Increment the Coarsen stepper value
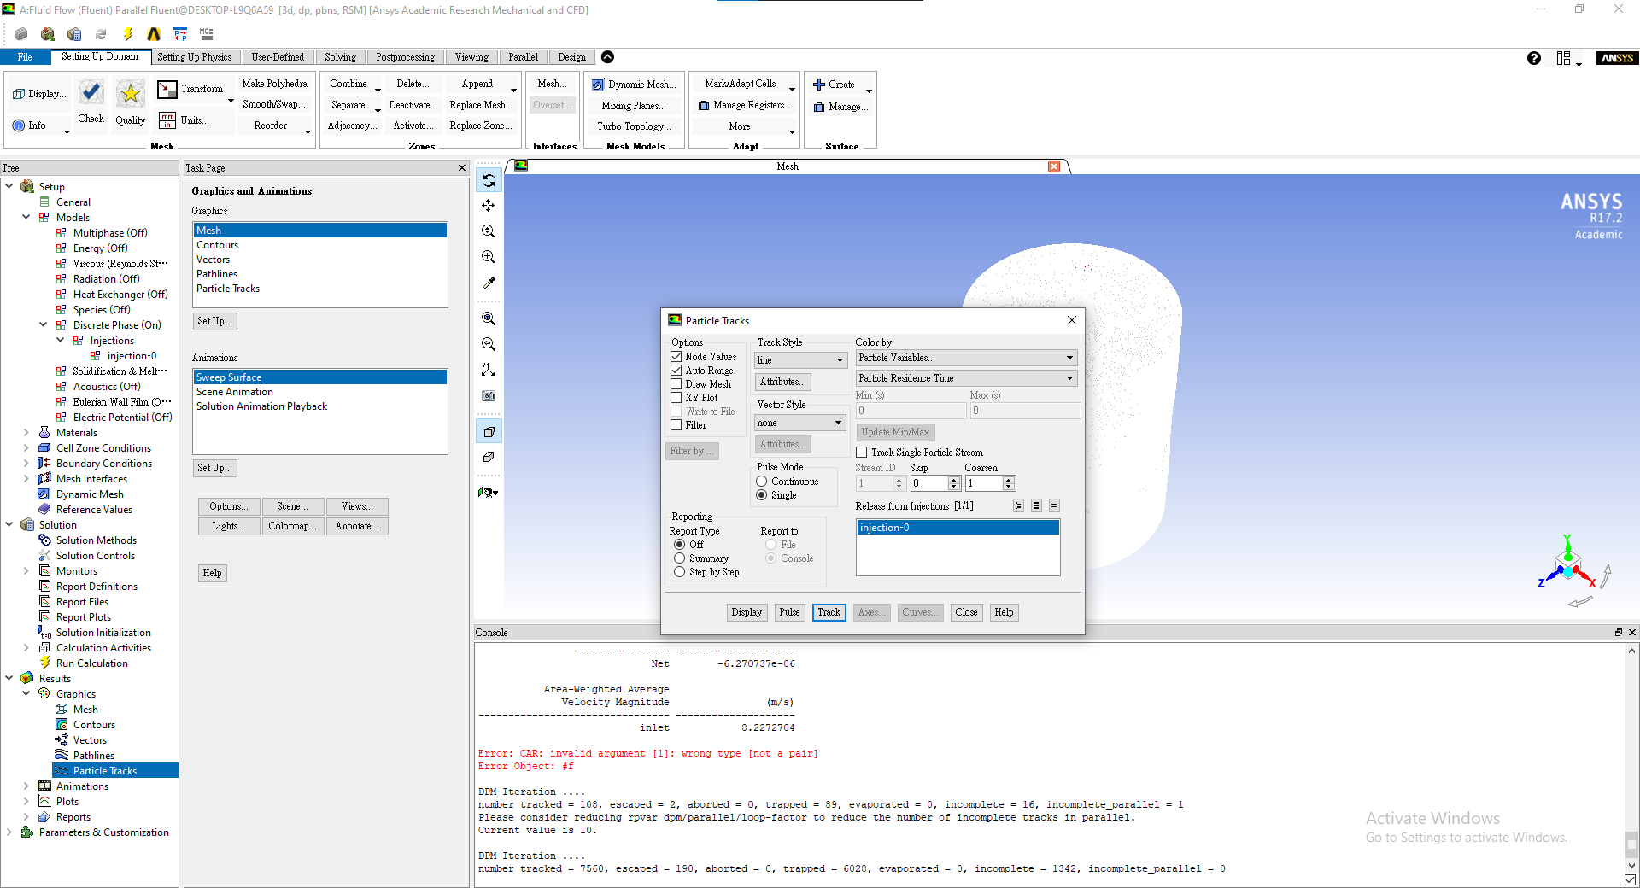Viewport: 1640px width, 888px height. (x=1009, y=480)
